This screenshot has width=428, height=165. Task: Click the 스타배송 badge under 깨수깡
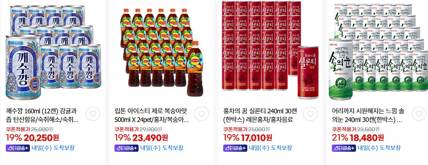pos(18,148)
